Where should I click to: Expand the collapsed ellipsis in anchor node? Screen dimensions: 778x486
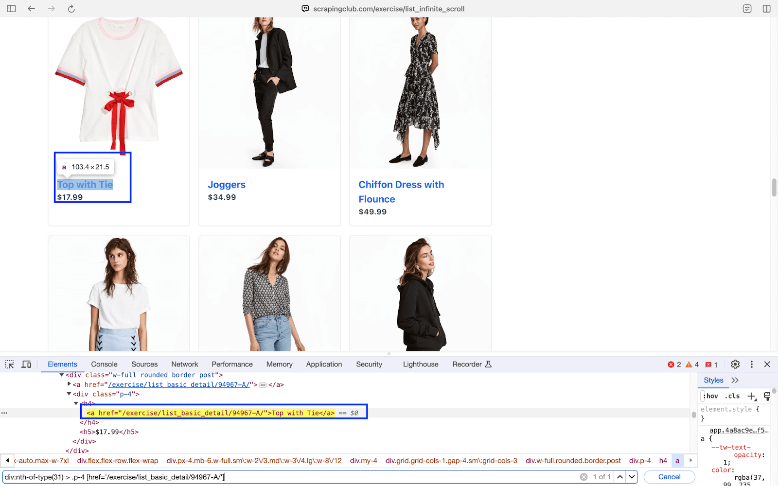[x=263, y=385]
